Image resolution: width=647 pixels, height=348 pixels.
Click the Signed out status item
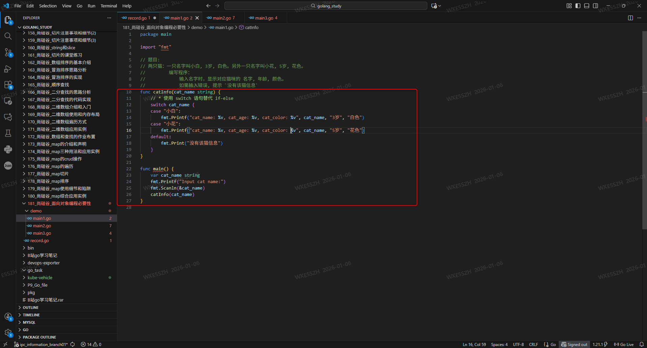[x=574, y=344]
